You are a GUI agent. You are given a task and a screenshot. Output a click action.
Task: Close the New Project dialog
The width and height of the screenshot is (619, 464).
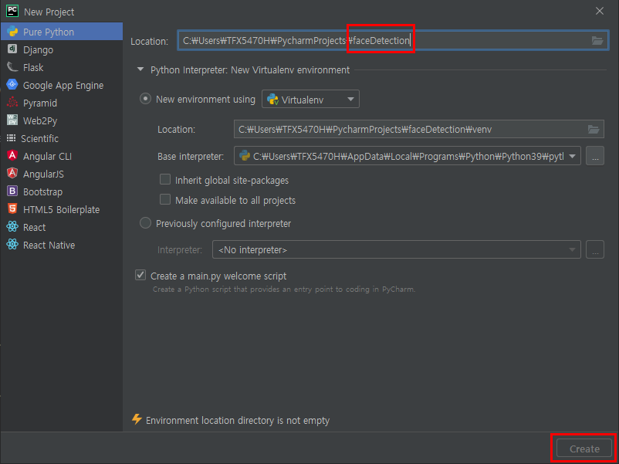tap(599, 11)
